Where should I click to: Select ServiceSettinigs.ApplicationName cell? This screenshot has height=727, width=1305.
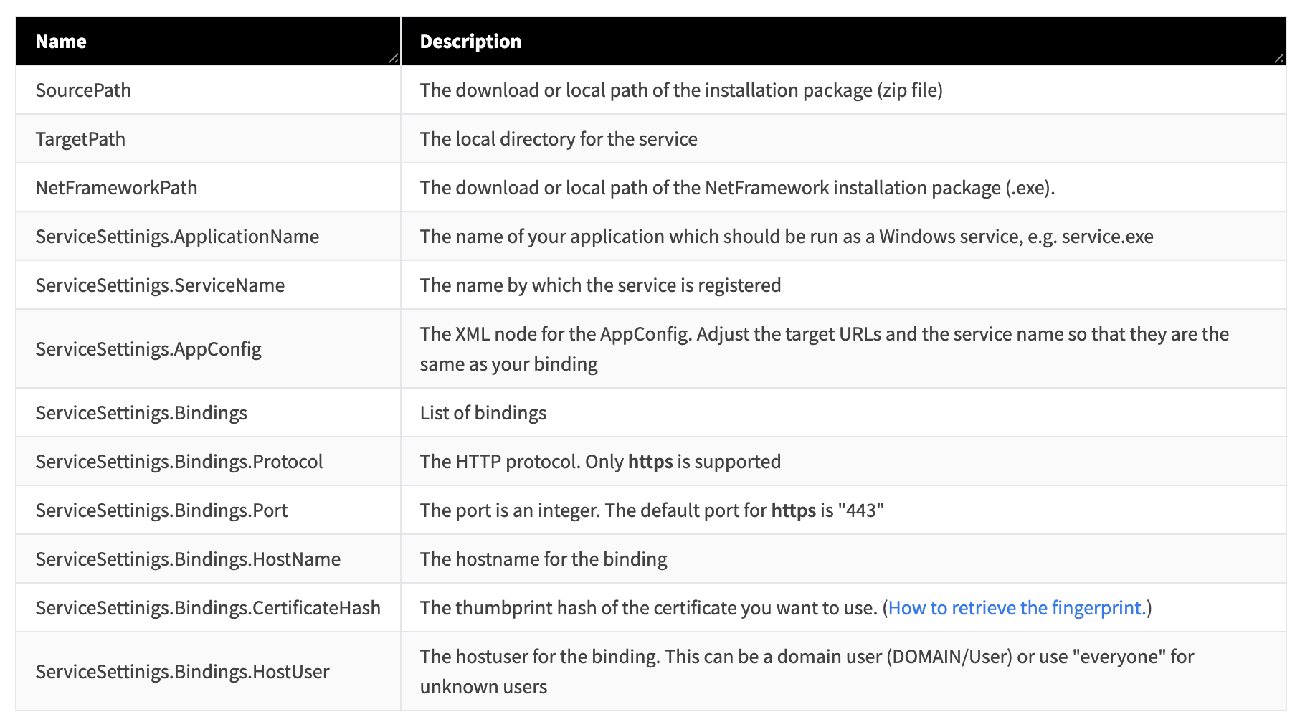tap(177, 237)
